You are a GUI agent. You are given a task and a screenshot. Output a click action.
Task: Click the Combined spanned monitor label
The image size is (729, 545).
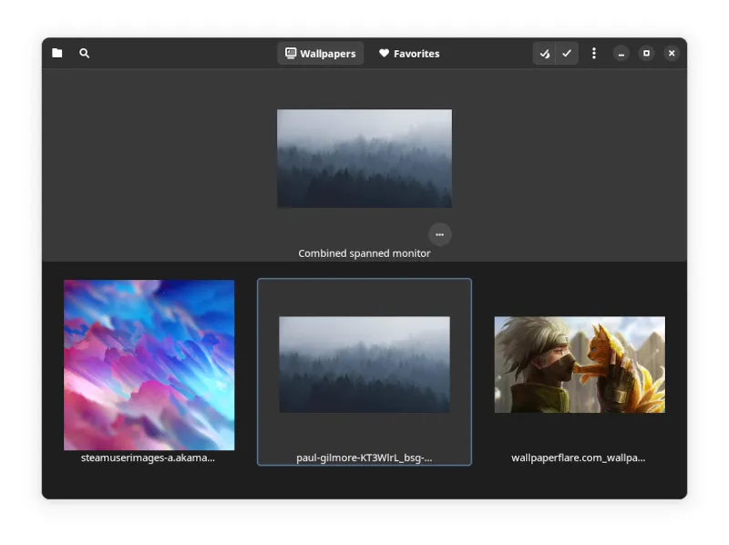click(x=364, y=253)
